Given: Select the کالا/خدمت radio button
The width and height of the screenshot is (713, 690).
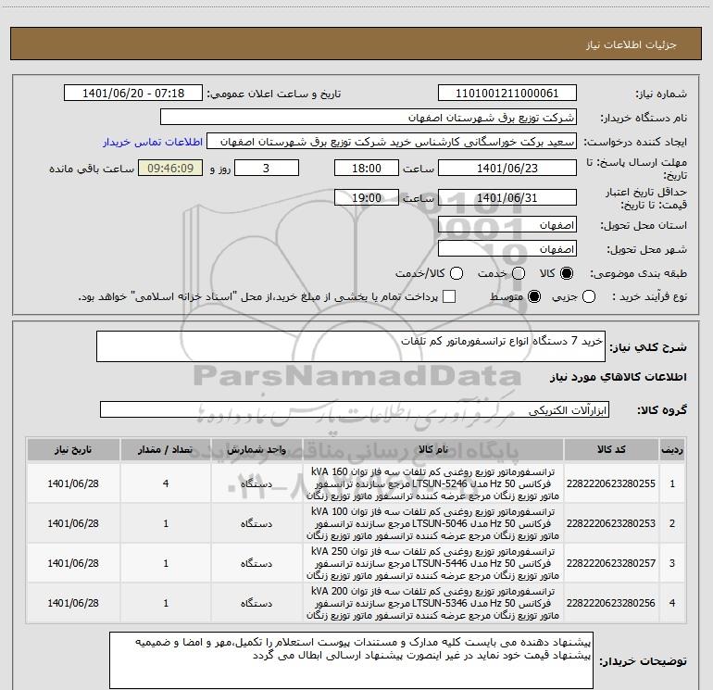Looking at the screenshot, I should tap(457, 273).
